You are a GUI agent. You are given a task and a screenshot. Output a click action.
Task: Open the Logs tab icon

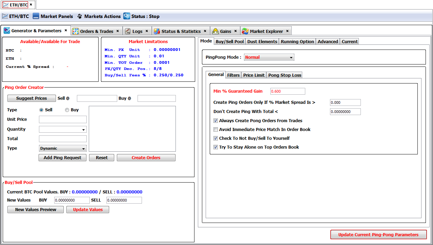click(128, 31)
